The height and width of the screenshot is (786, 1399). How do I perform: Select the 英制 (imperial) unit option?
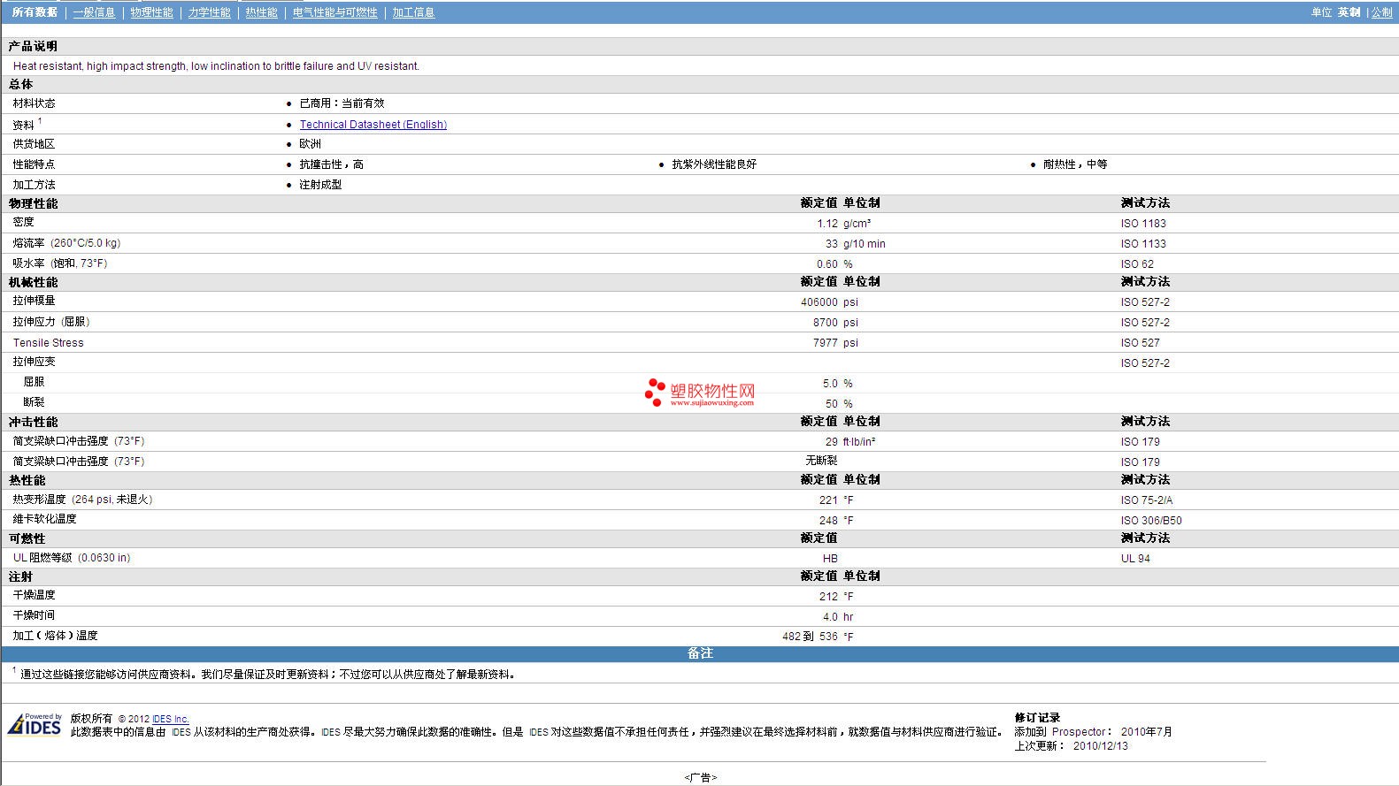(1349, 12)
